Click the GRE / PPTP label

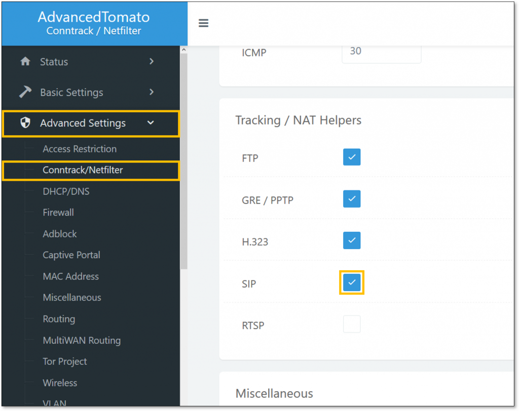268,200
